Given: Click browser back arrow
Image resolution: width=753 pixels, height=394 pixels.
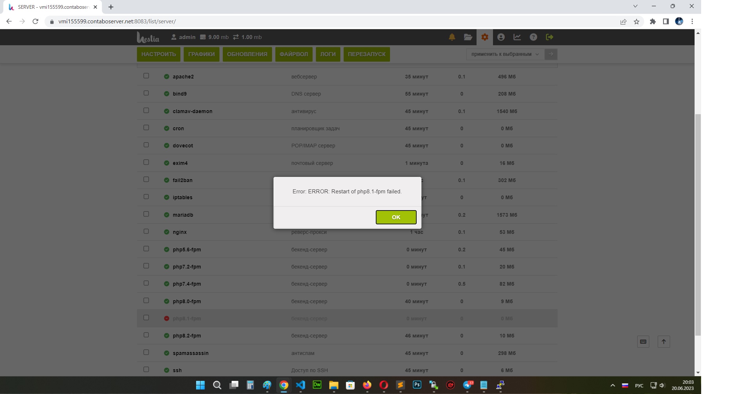Looking at the screenshot, I should (x=9, y=22).
